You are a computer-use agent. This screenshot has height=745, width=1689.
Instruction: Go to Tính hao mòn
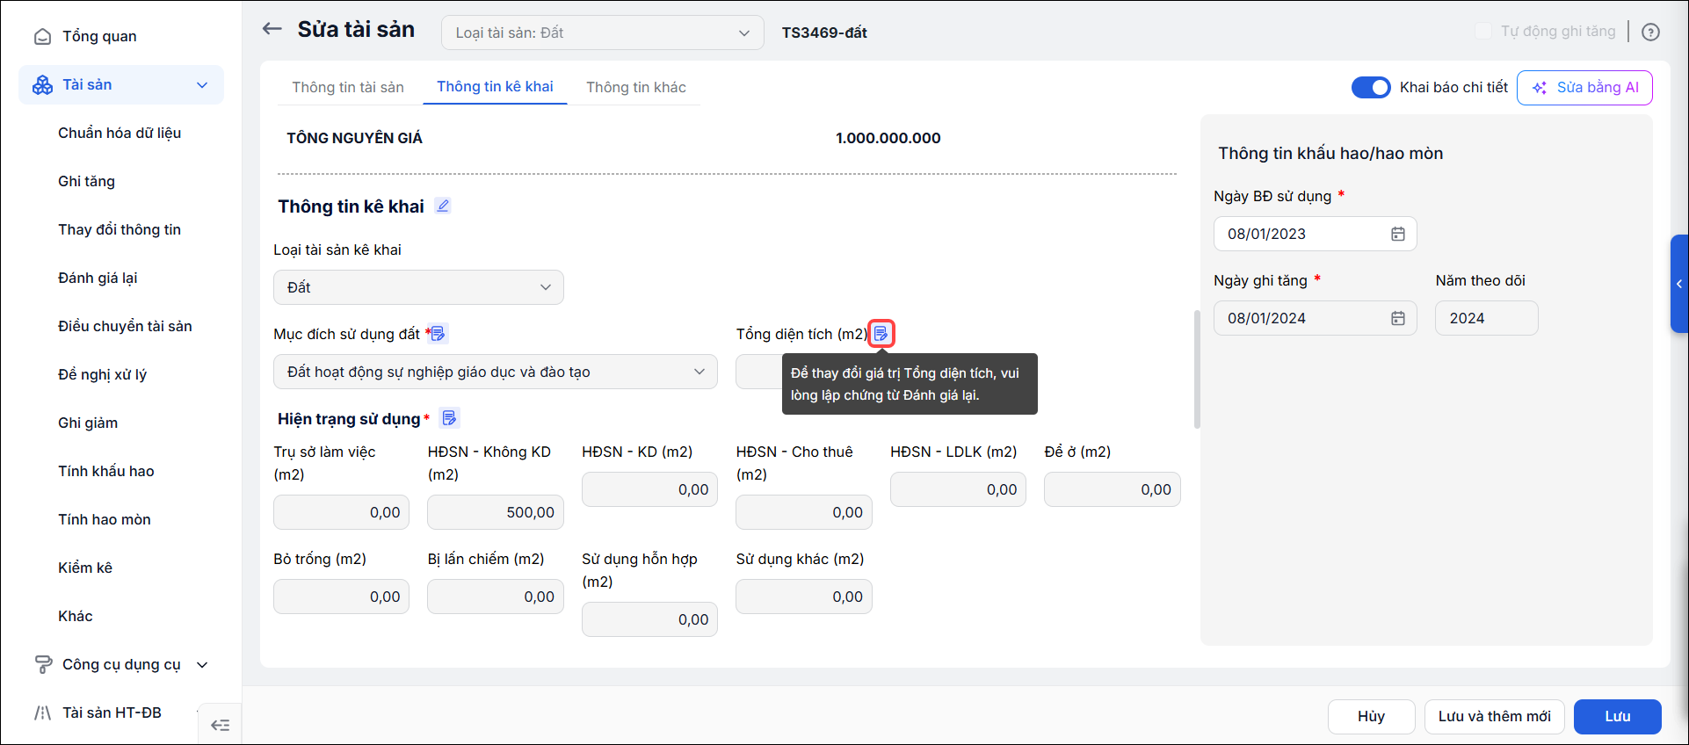click(x=105, y=519)
